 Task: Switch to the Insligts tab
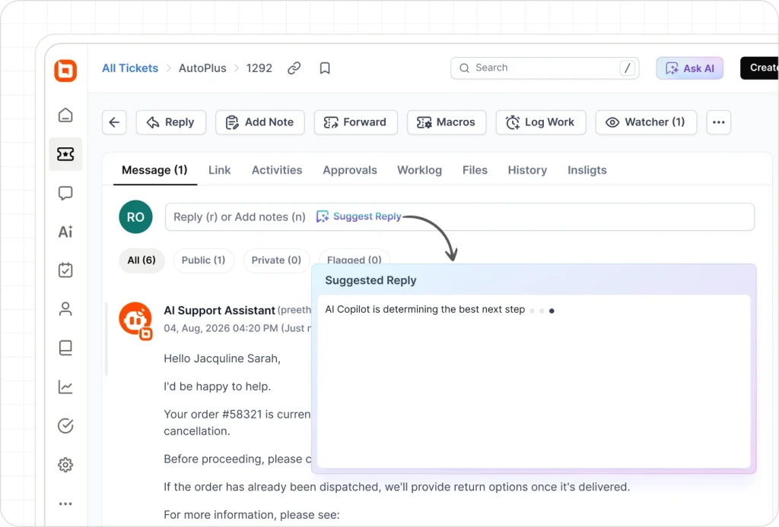click(x=587, y=170)
